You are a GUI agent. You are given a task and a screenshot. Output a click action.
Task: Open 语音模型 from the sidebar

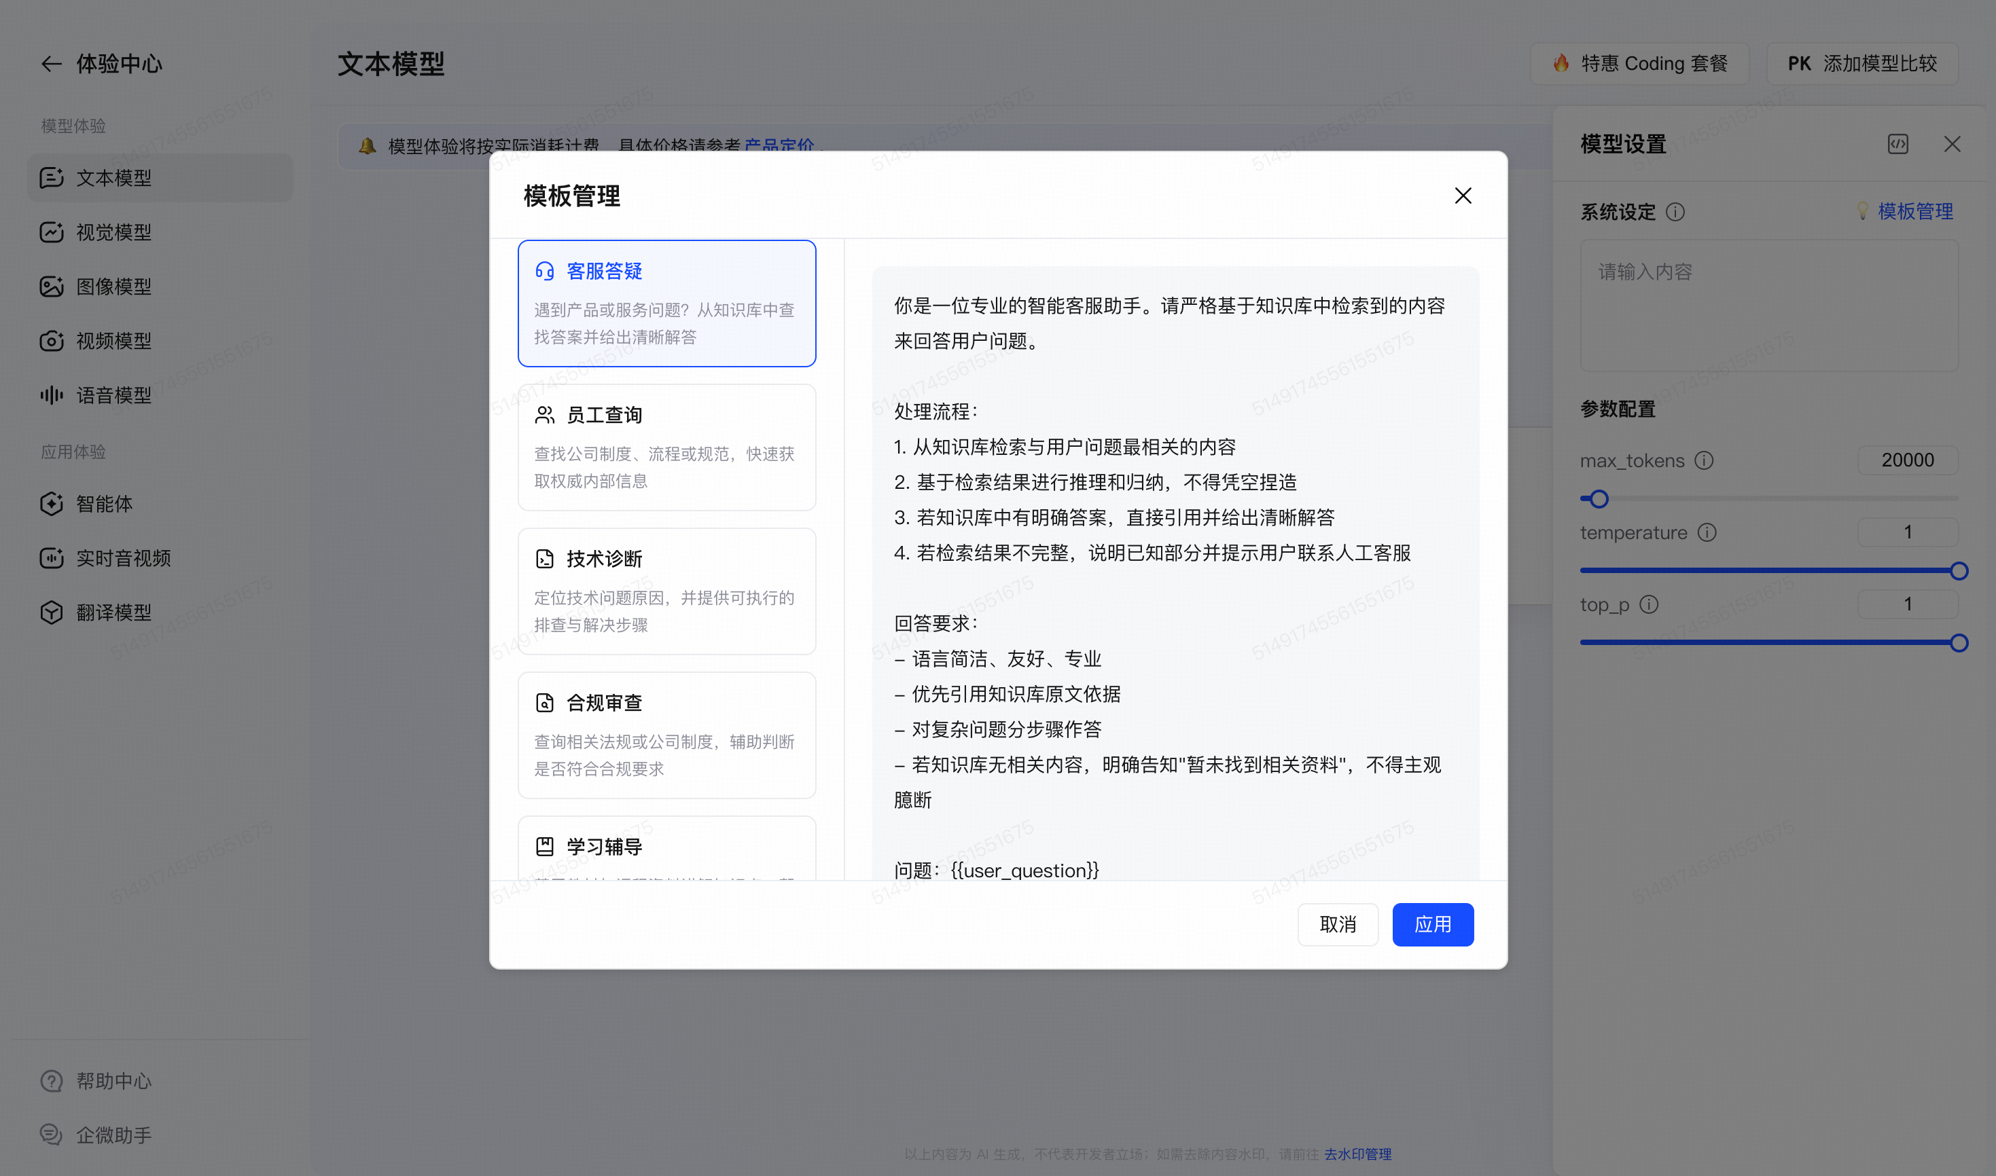click(113, 395)
